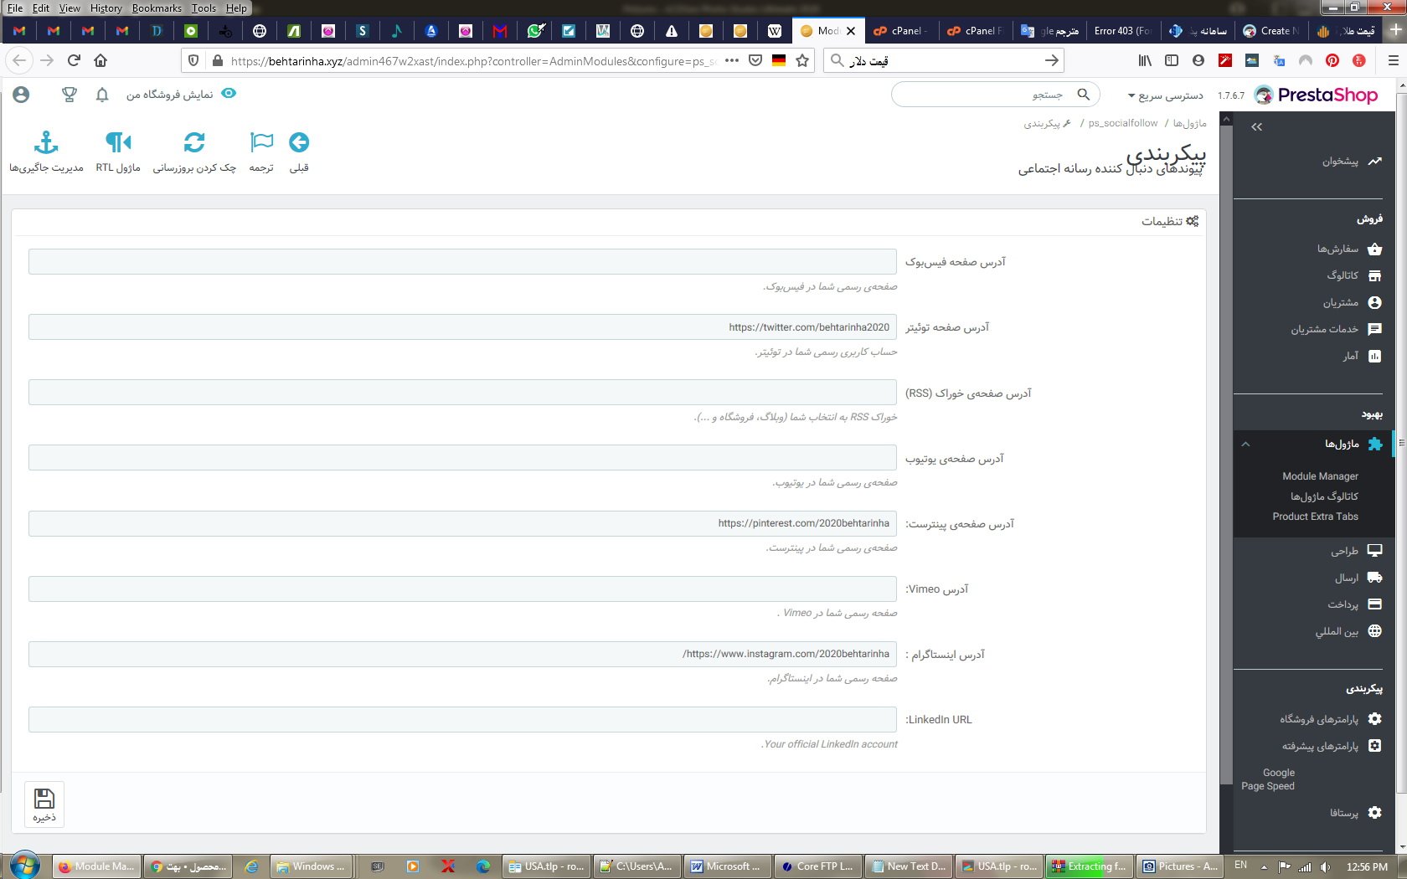Click the Instagram URL input field

pyautogui.click(x=462, y=654)
